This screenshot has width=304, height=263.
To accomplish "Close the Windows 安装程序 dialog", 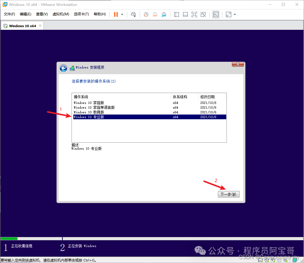I will point(238,64).
